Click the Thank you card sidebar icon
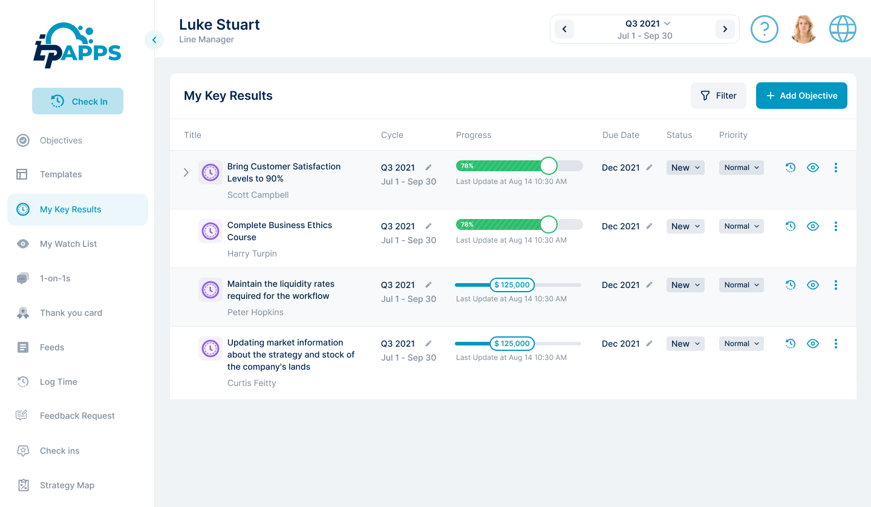This screenshot has width=871, height=507. (22, 313)
